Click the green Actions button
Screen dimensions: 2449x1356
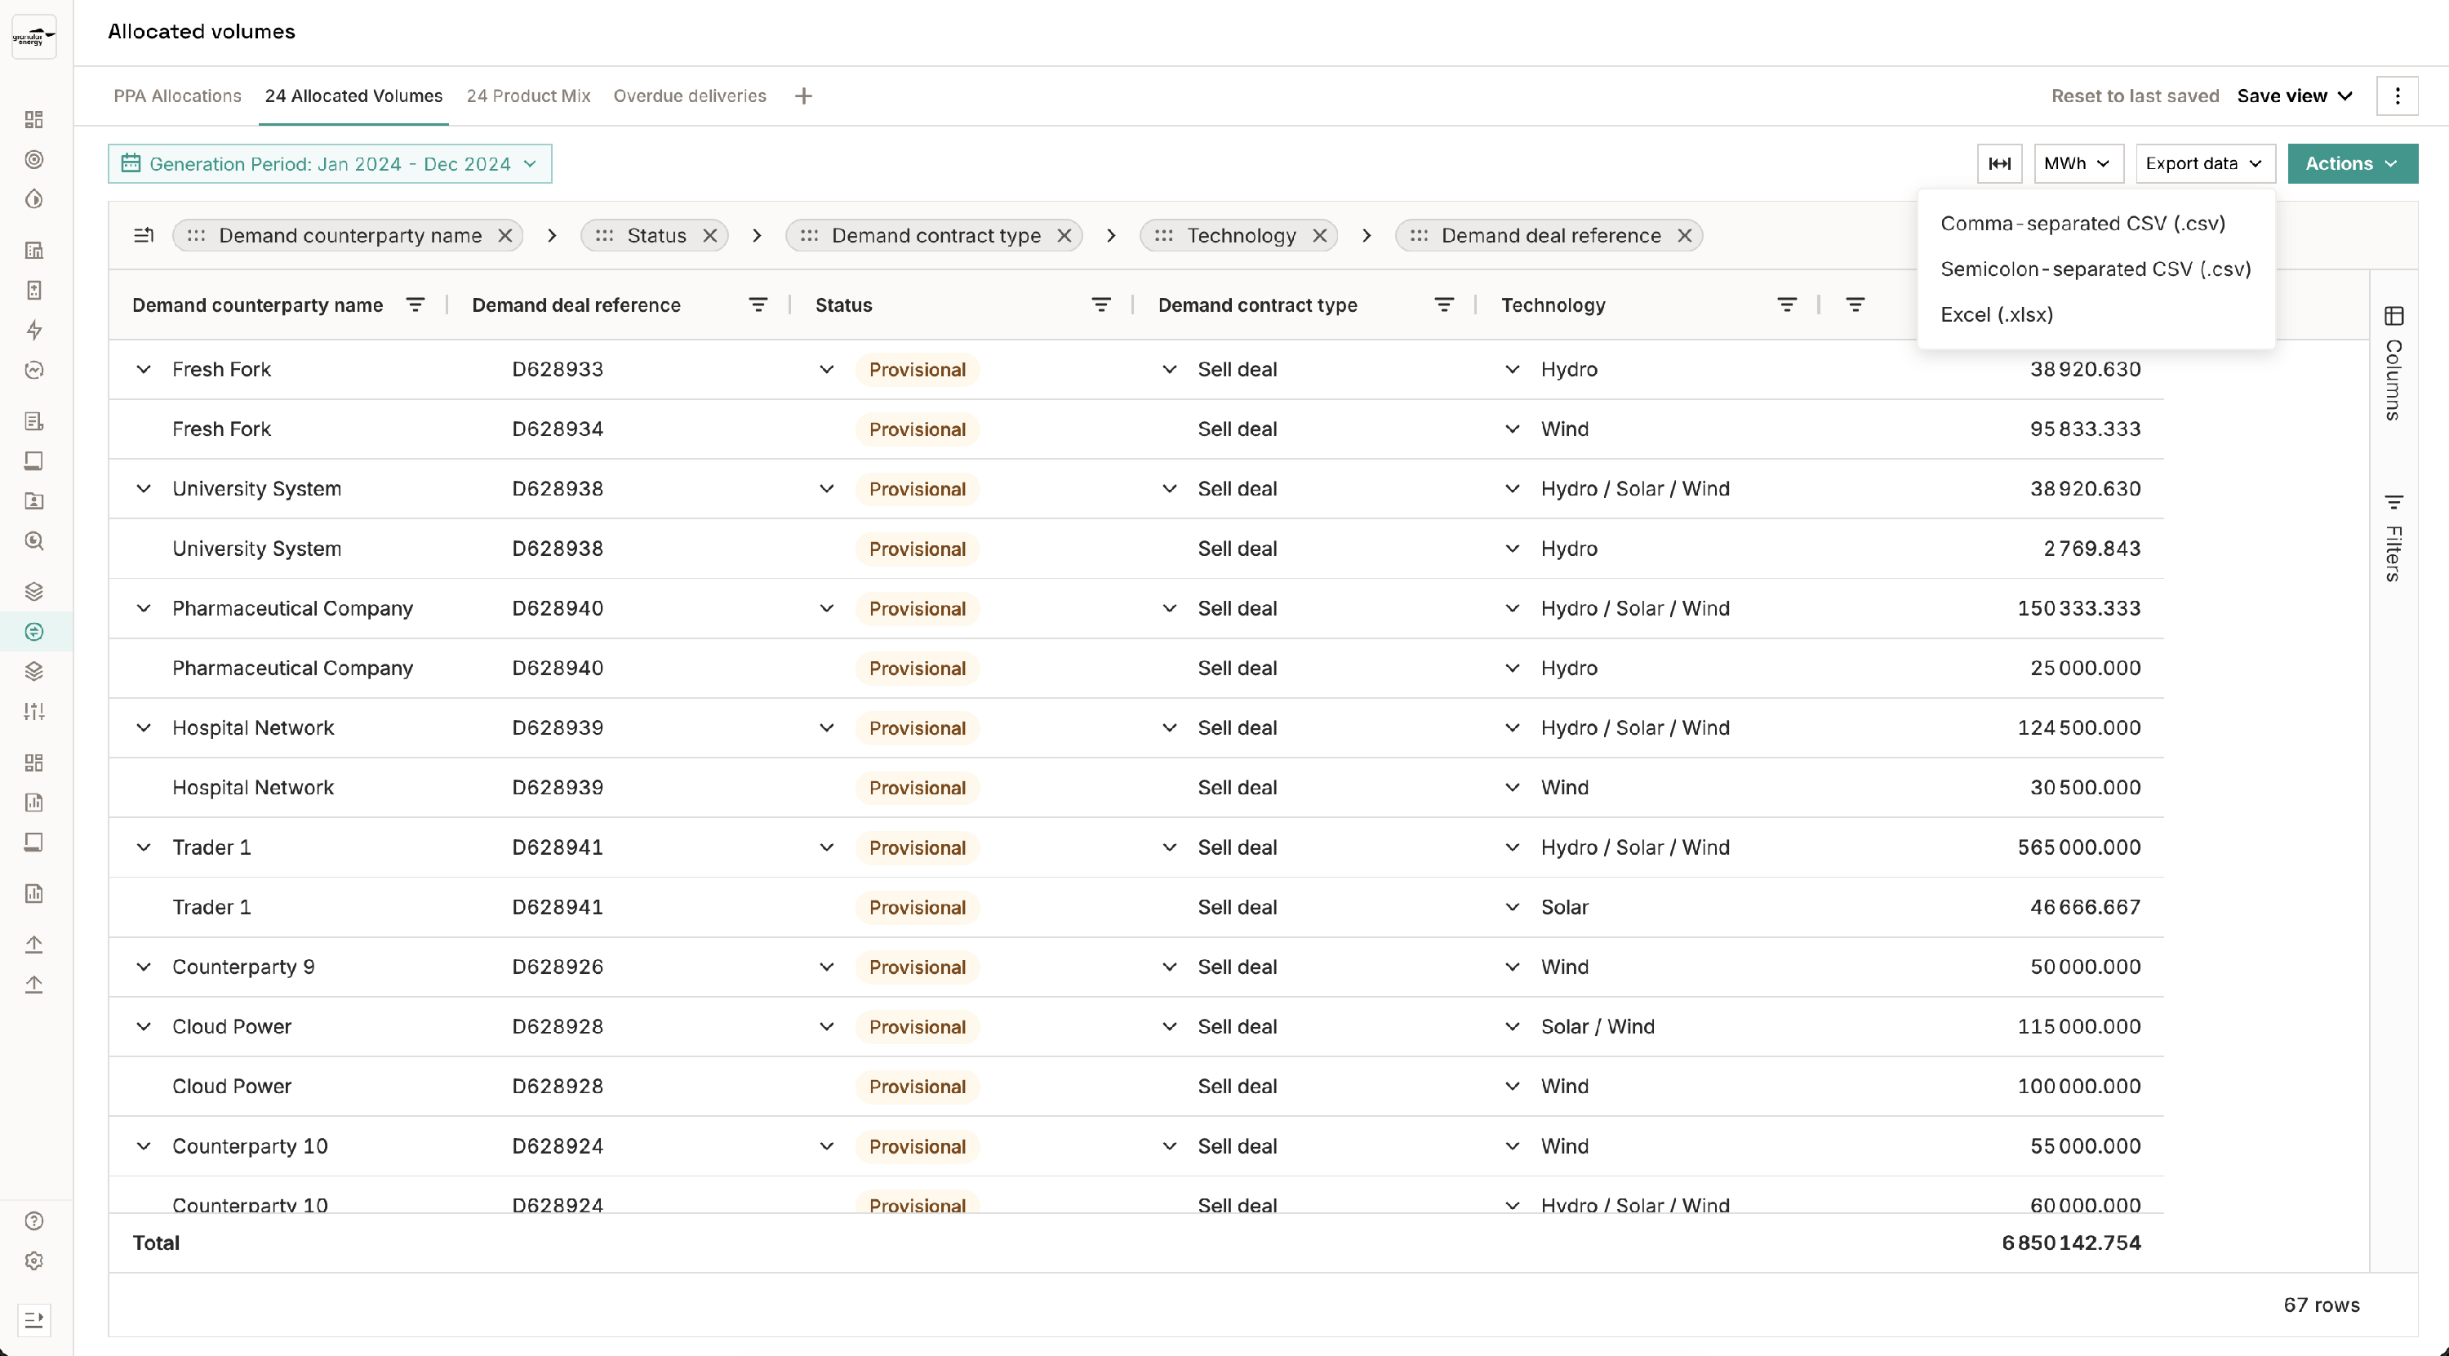[2352, 163]
